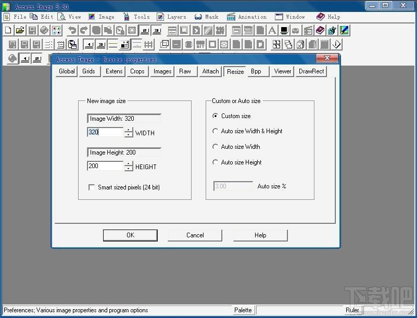
Task: Switch to the Global tab
Action: tap(67, 71)
